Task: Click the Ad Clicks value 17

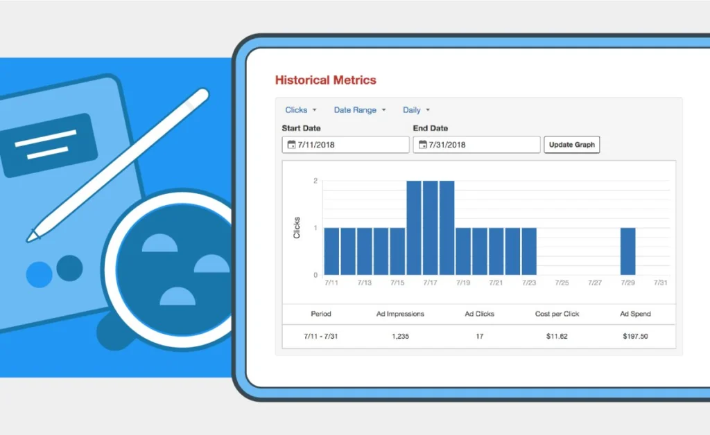Action: coord(479,337)
